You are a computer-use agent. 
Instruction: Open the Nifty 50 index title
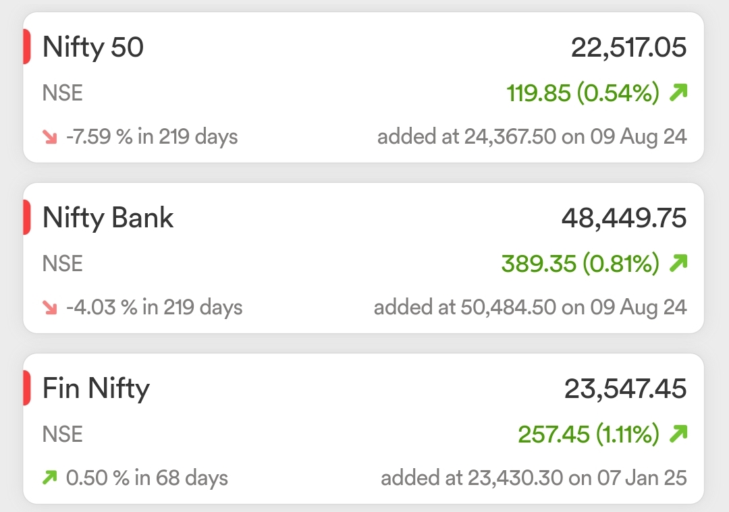point(93,48)
